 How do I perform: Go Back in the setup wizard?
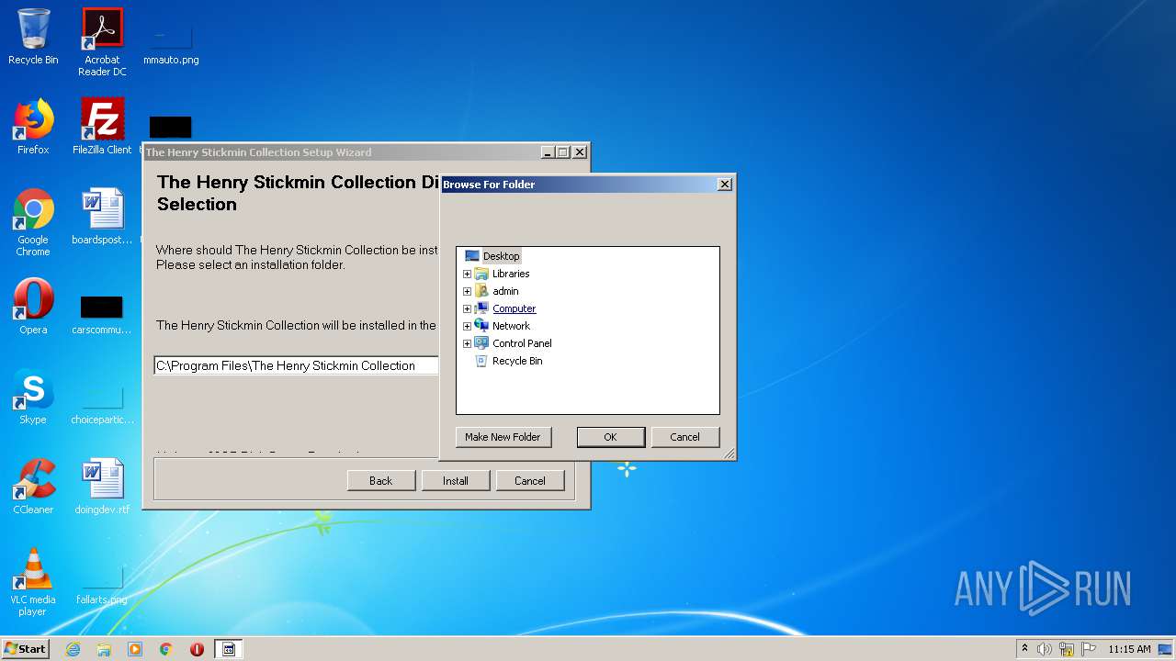[x=380, y=480]
